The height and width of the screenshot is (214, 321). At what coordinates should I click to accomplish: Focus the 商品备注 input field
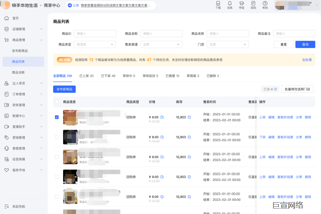294,34
